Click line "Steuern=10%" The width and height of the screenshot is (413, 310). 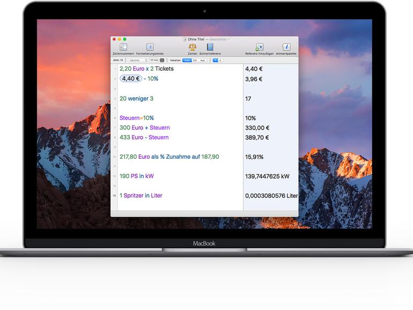click(x=137, y=118)
